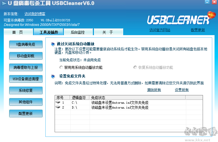Click the 移动盘卸载 button
This screenshot has width=218, height=142.
26,56
